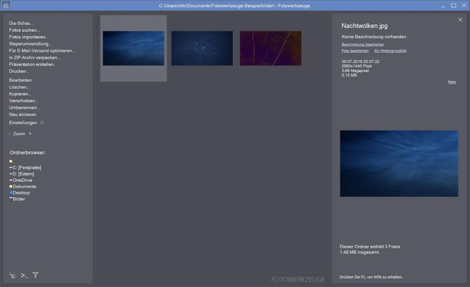The height and width of the screenshot is (287, 470).
Task: Go to parent folder in Ordnerbrowser
Action: pyautogui.click(x=12, y=161)
